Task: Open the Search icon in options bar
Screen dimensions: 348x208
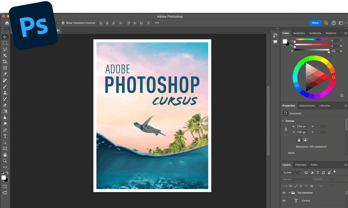Action: (326, 23)
